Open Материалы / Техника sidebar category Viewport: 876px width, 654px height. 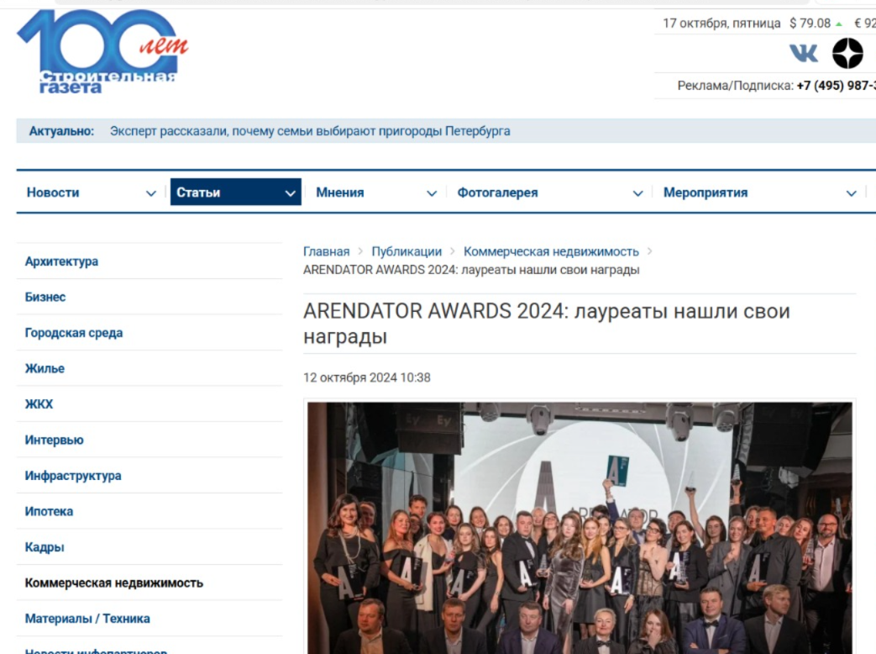click(x=87, y=619)
